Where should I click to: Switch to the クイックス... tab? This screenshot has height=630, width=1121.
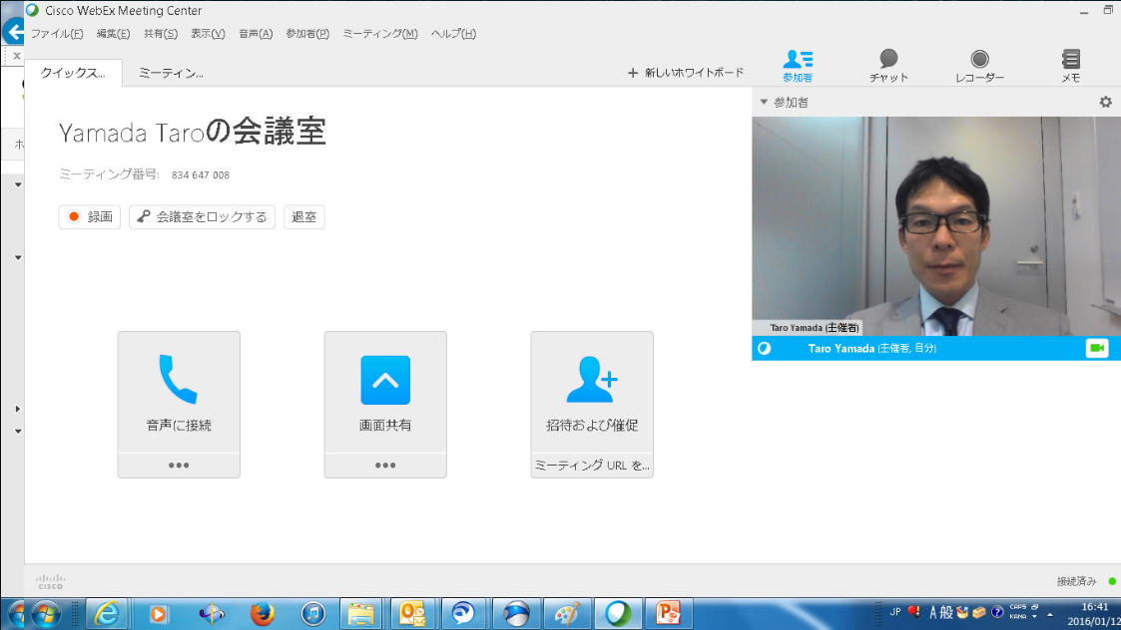pyautogui.click(x=73, y=73)
